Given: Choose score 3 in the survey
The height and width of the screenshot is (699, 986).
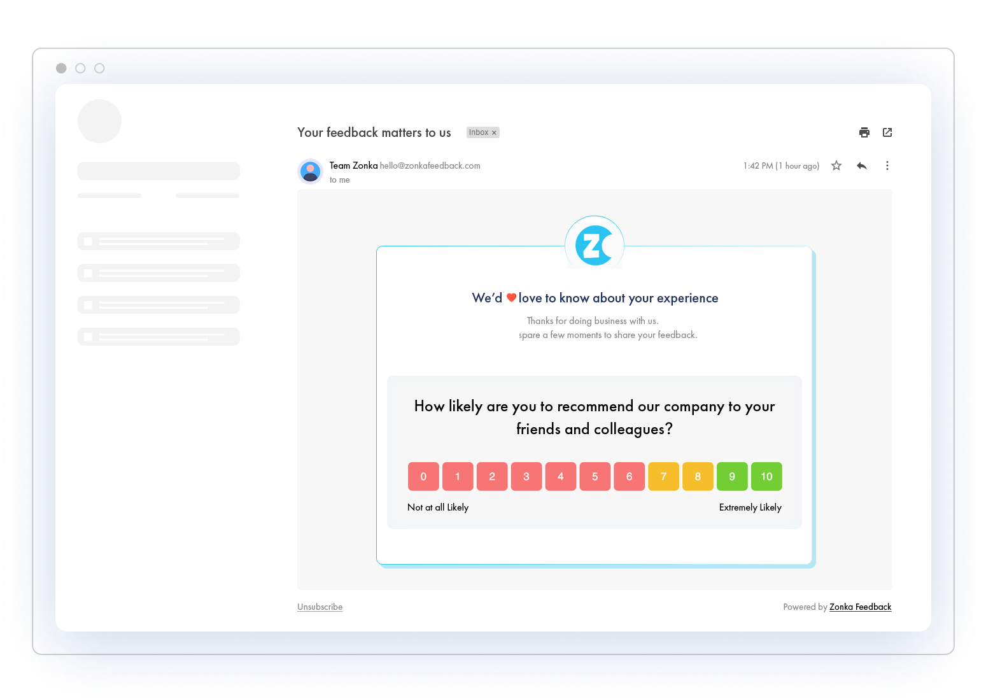Looking at the screenshot, I should [526, 476].
